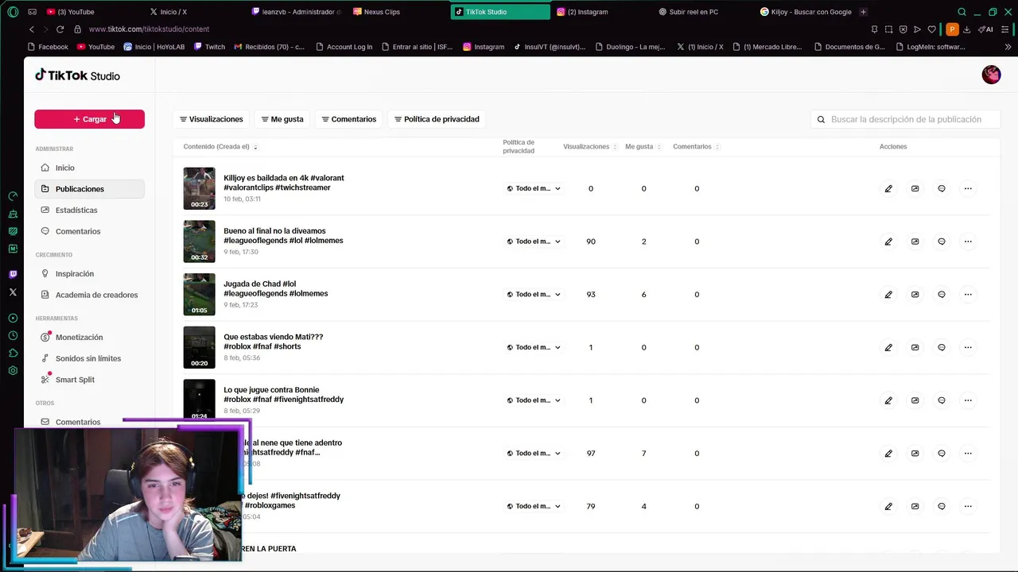Open Comentarios under Administrar
1018x572 pixels.
tap(89, 231)
